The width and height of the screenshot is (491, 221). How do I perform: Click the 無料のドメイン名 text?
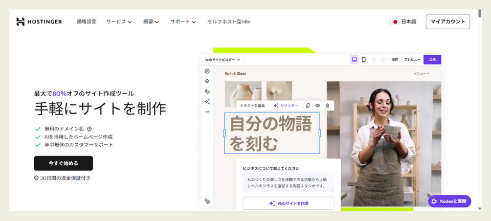click(x=64, y=128)
